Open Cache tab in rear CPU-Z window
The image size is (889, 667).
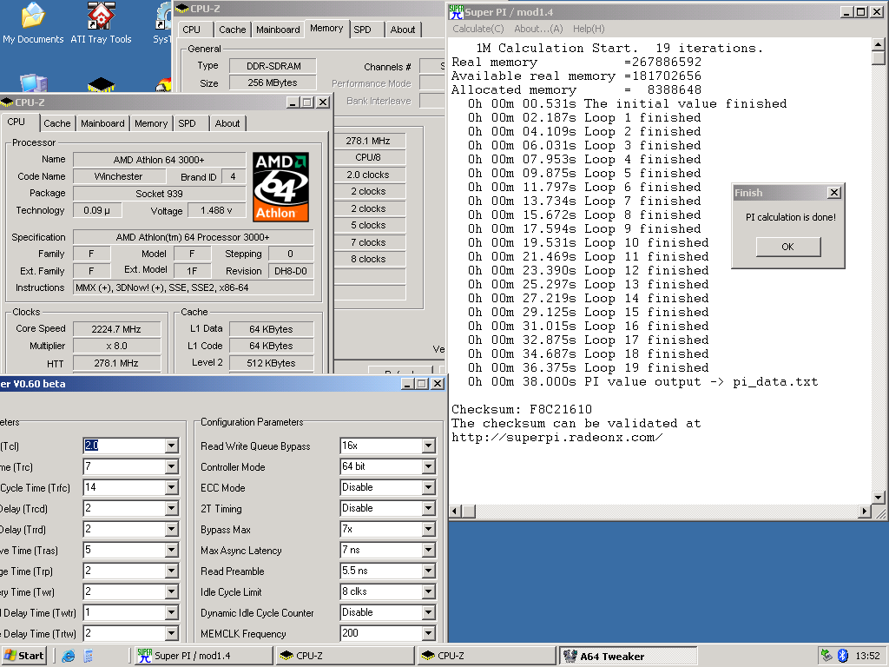tap(233, 30)
